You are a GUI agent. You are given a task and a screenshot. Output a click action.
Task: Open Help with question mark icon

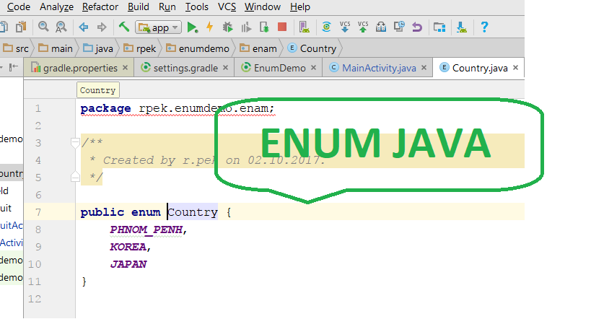pyautogui.click(x=484, y=27)
